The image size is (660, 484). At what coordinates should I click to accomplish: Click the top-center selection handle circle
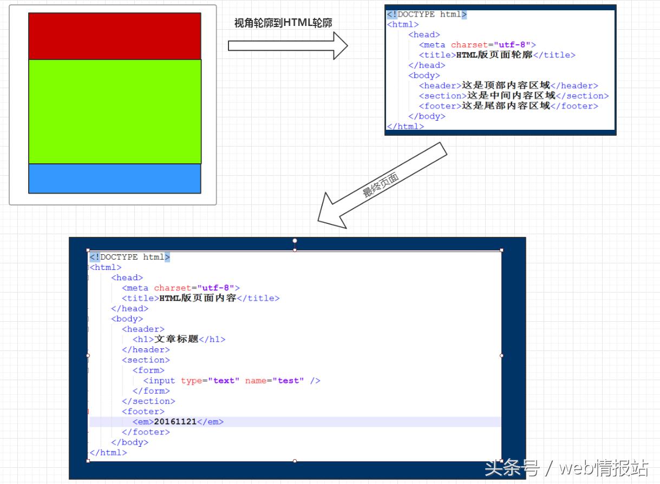[x=295, y=240]
